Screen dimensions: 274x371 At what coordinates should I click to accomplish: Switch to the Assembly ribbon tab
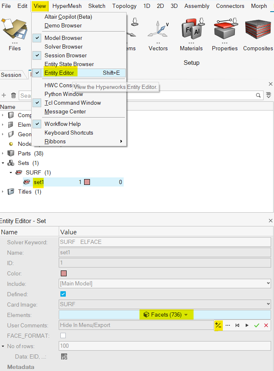pyautogui.click(x=197, y=6)
